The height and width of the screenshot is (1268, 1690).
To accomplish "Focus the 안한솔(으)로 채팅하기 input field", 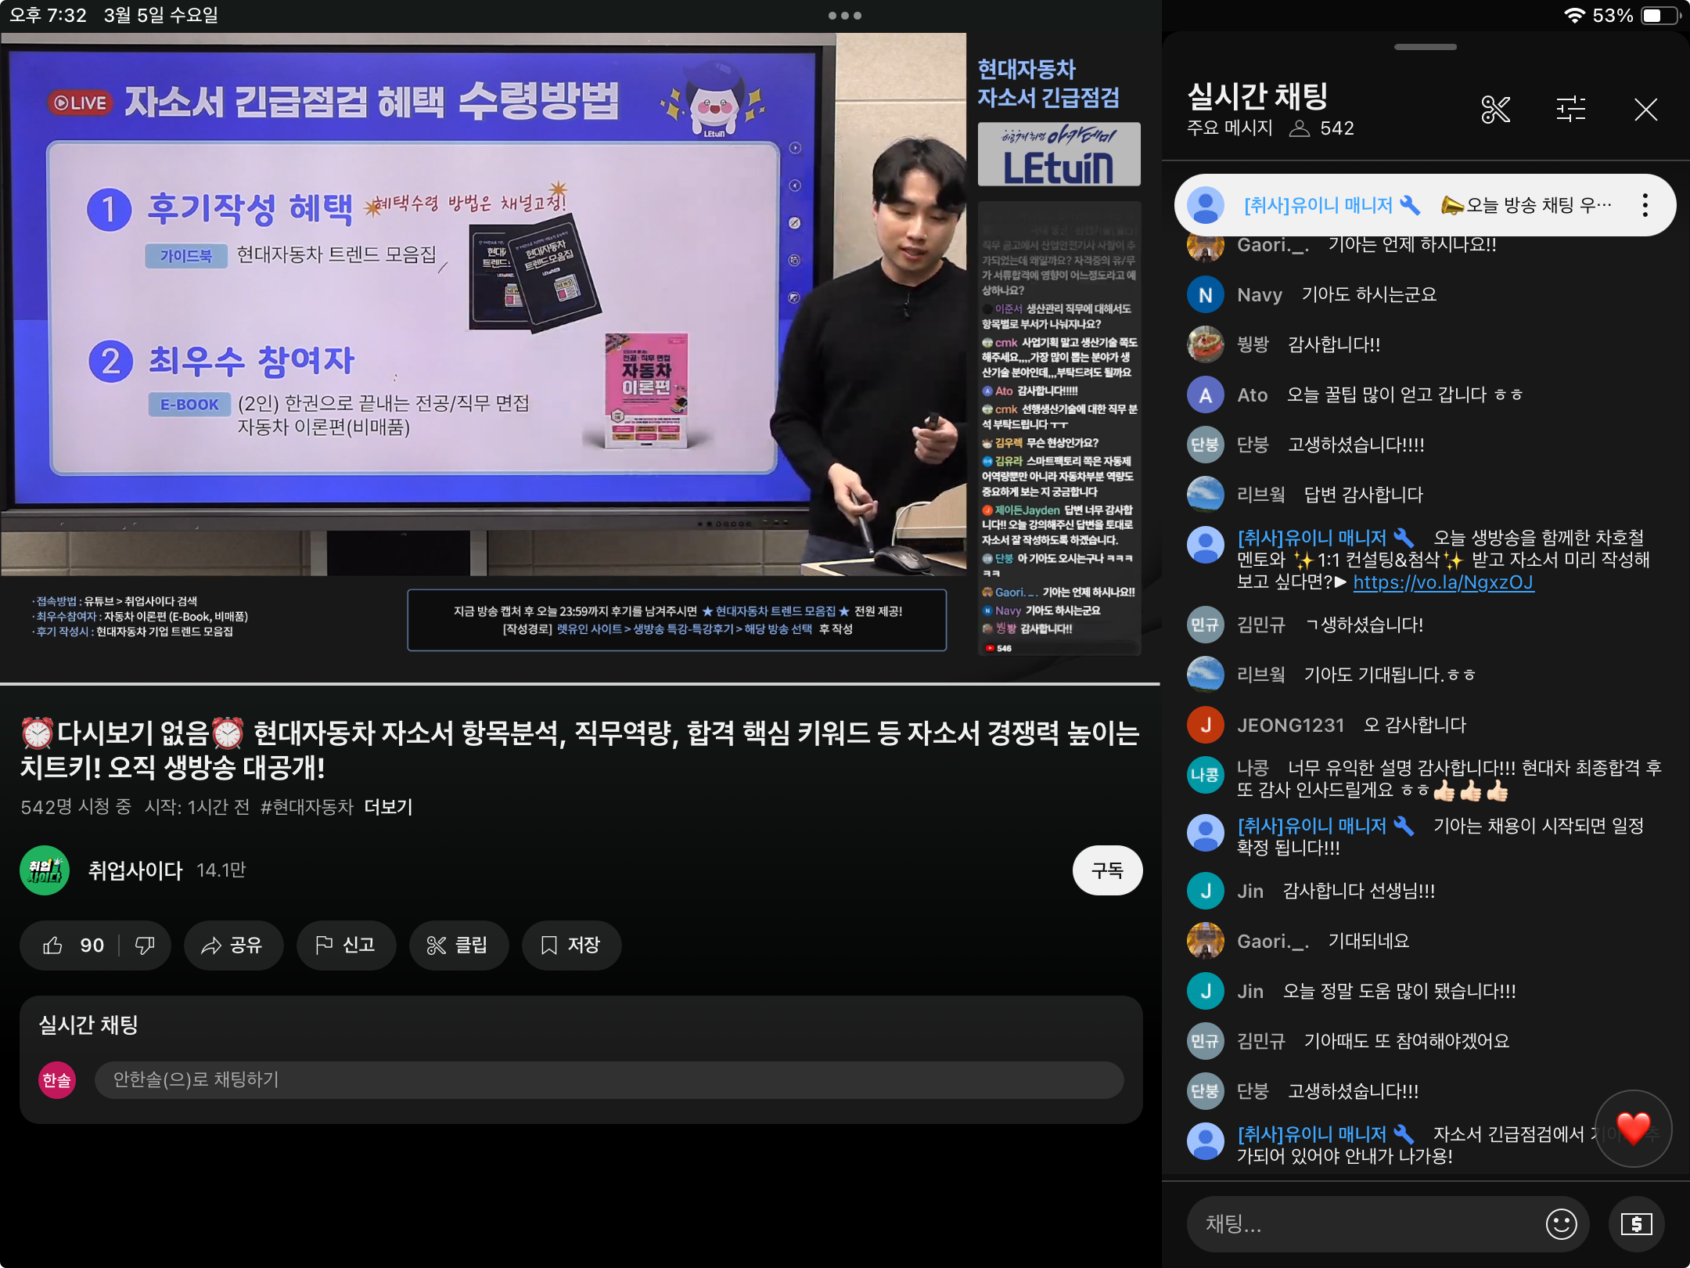I will (609, 1079).
